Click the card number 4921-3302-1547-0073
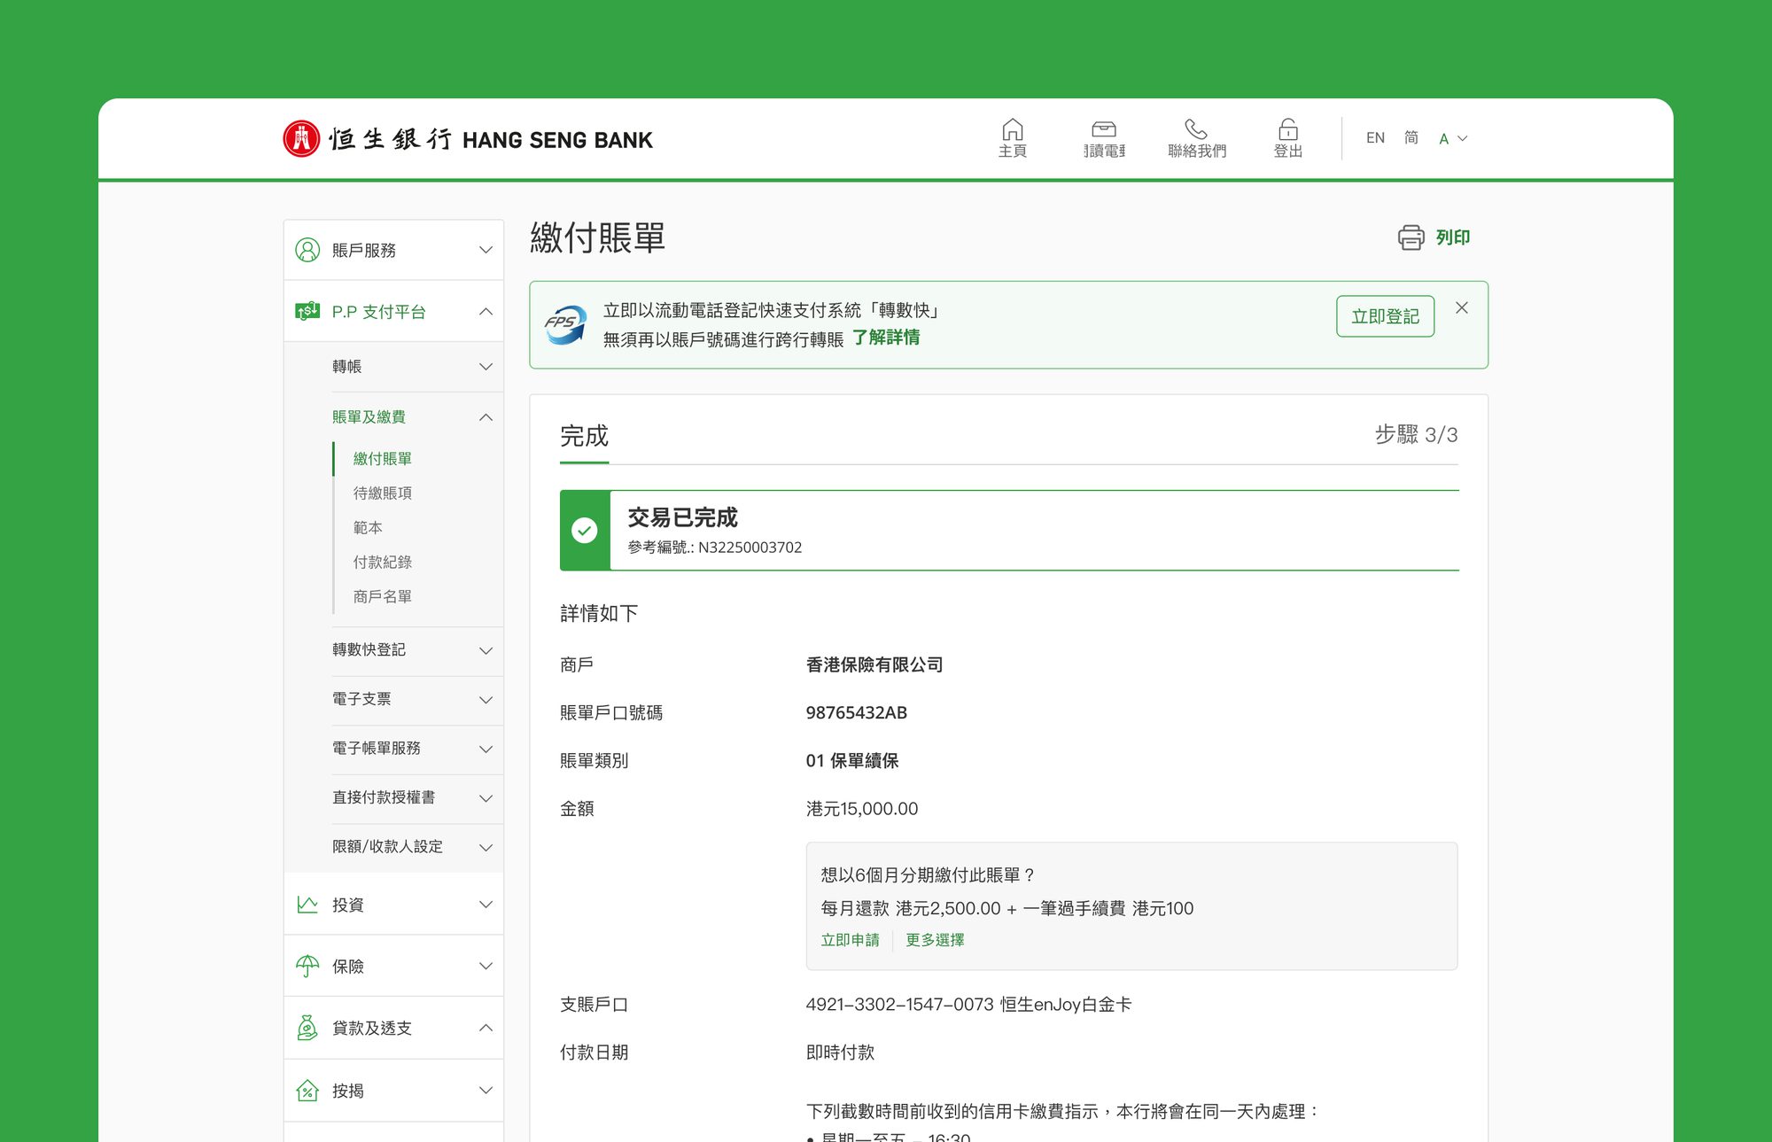 (x=899, y=1005)
